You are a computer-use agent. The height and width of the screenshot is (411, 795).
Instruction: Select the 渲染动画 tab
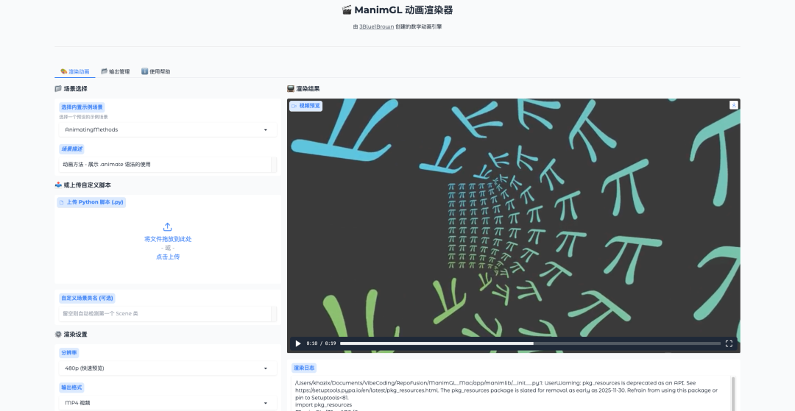pos(74,71)
